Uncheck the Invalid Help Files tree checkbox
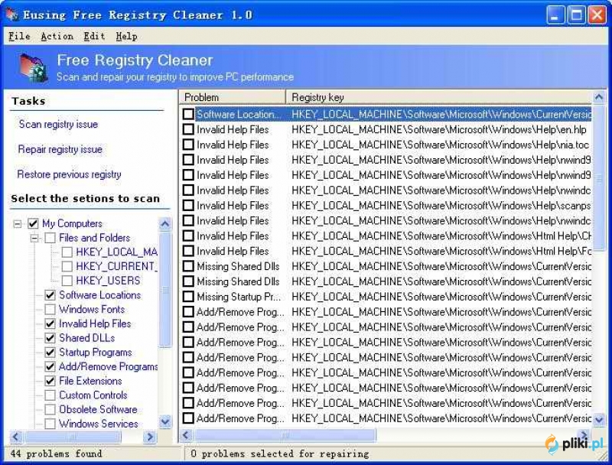Viewport: 612px width, 465px height. 50,324
